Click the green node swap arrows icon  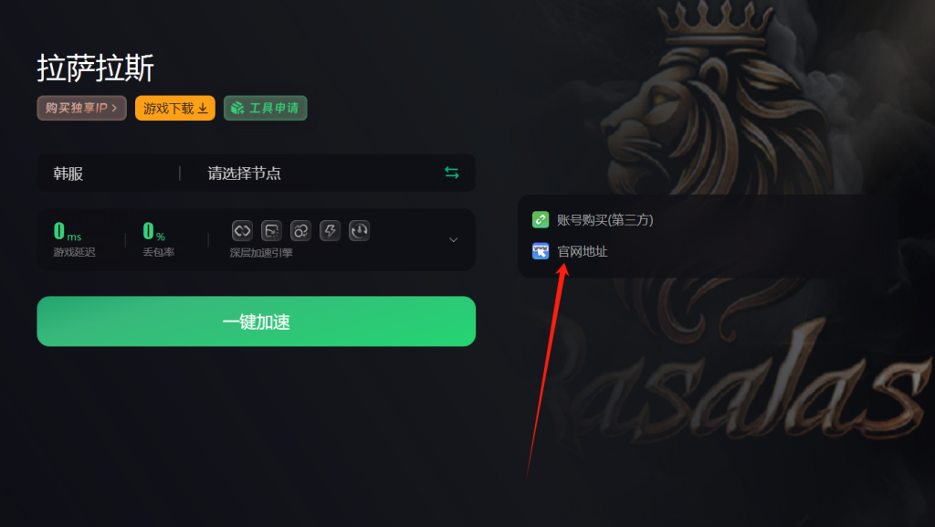click(452, 173)
